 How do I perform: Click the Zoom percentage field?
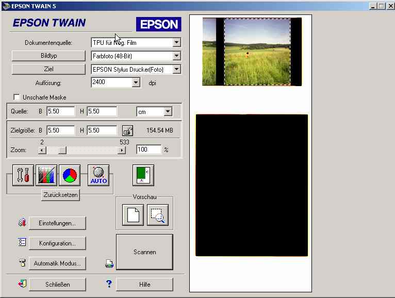pyautogui.click(x=149, y=150)
